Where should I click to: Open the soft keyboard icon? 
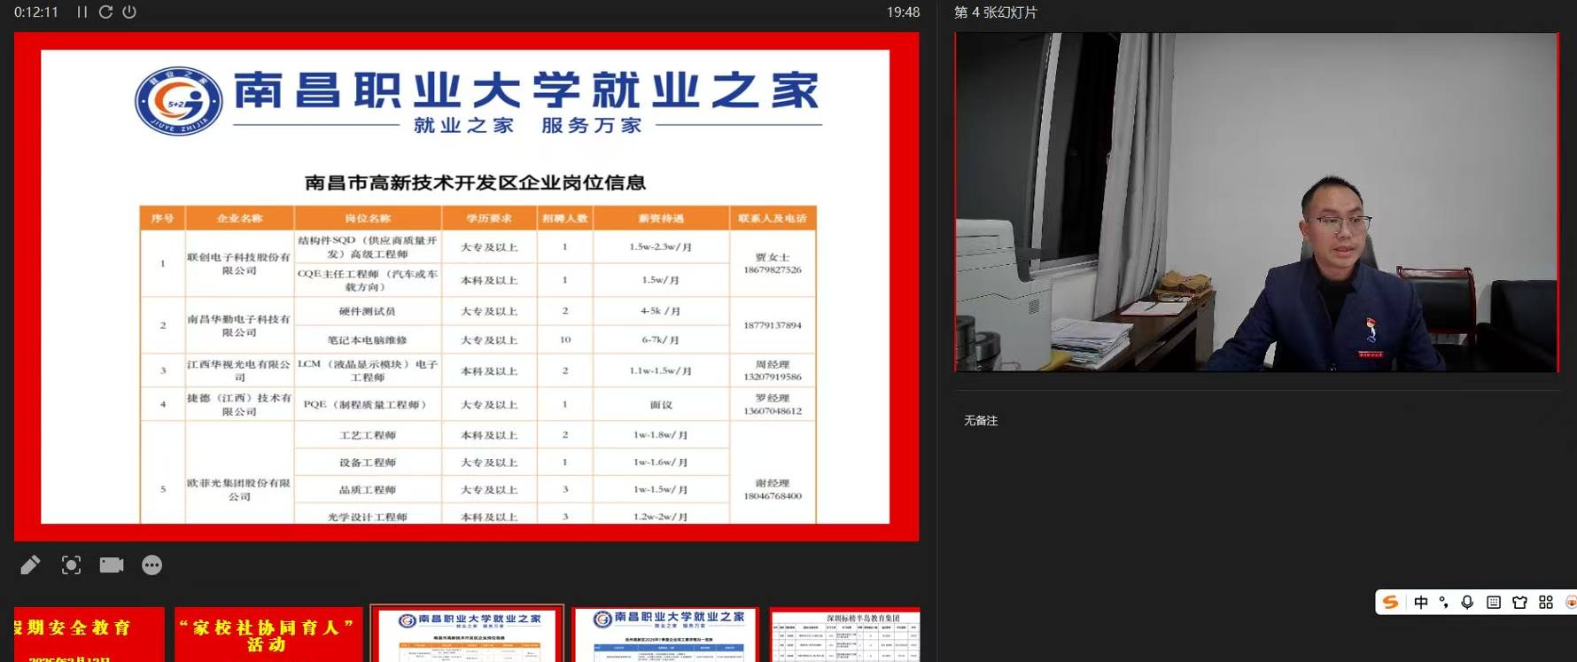click(1494, 603)
